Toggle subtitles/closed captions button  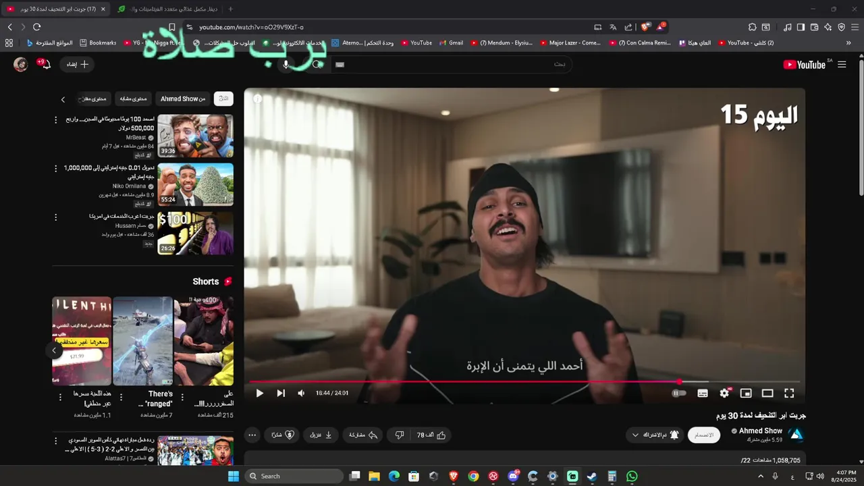[x=703, y=393]
